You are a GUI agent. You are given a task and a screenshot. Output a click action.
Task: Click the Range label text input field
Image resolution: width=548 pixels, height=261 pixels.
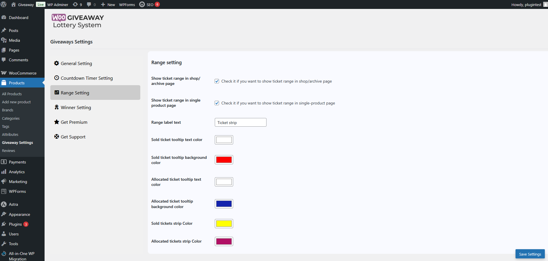[x=241, y=122]
